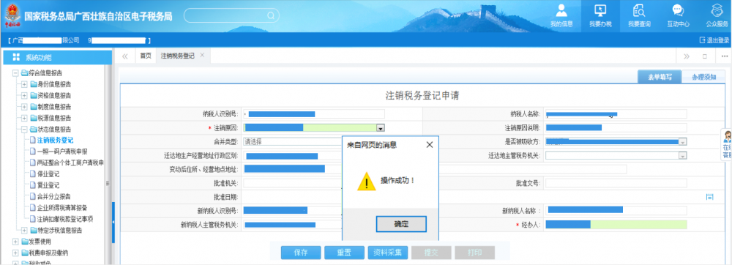This screenshot has height=265, width=732.
Task: Collapse the 状态信息报告 tree node
Action: 24,130
